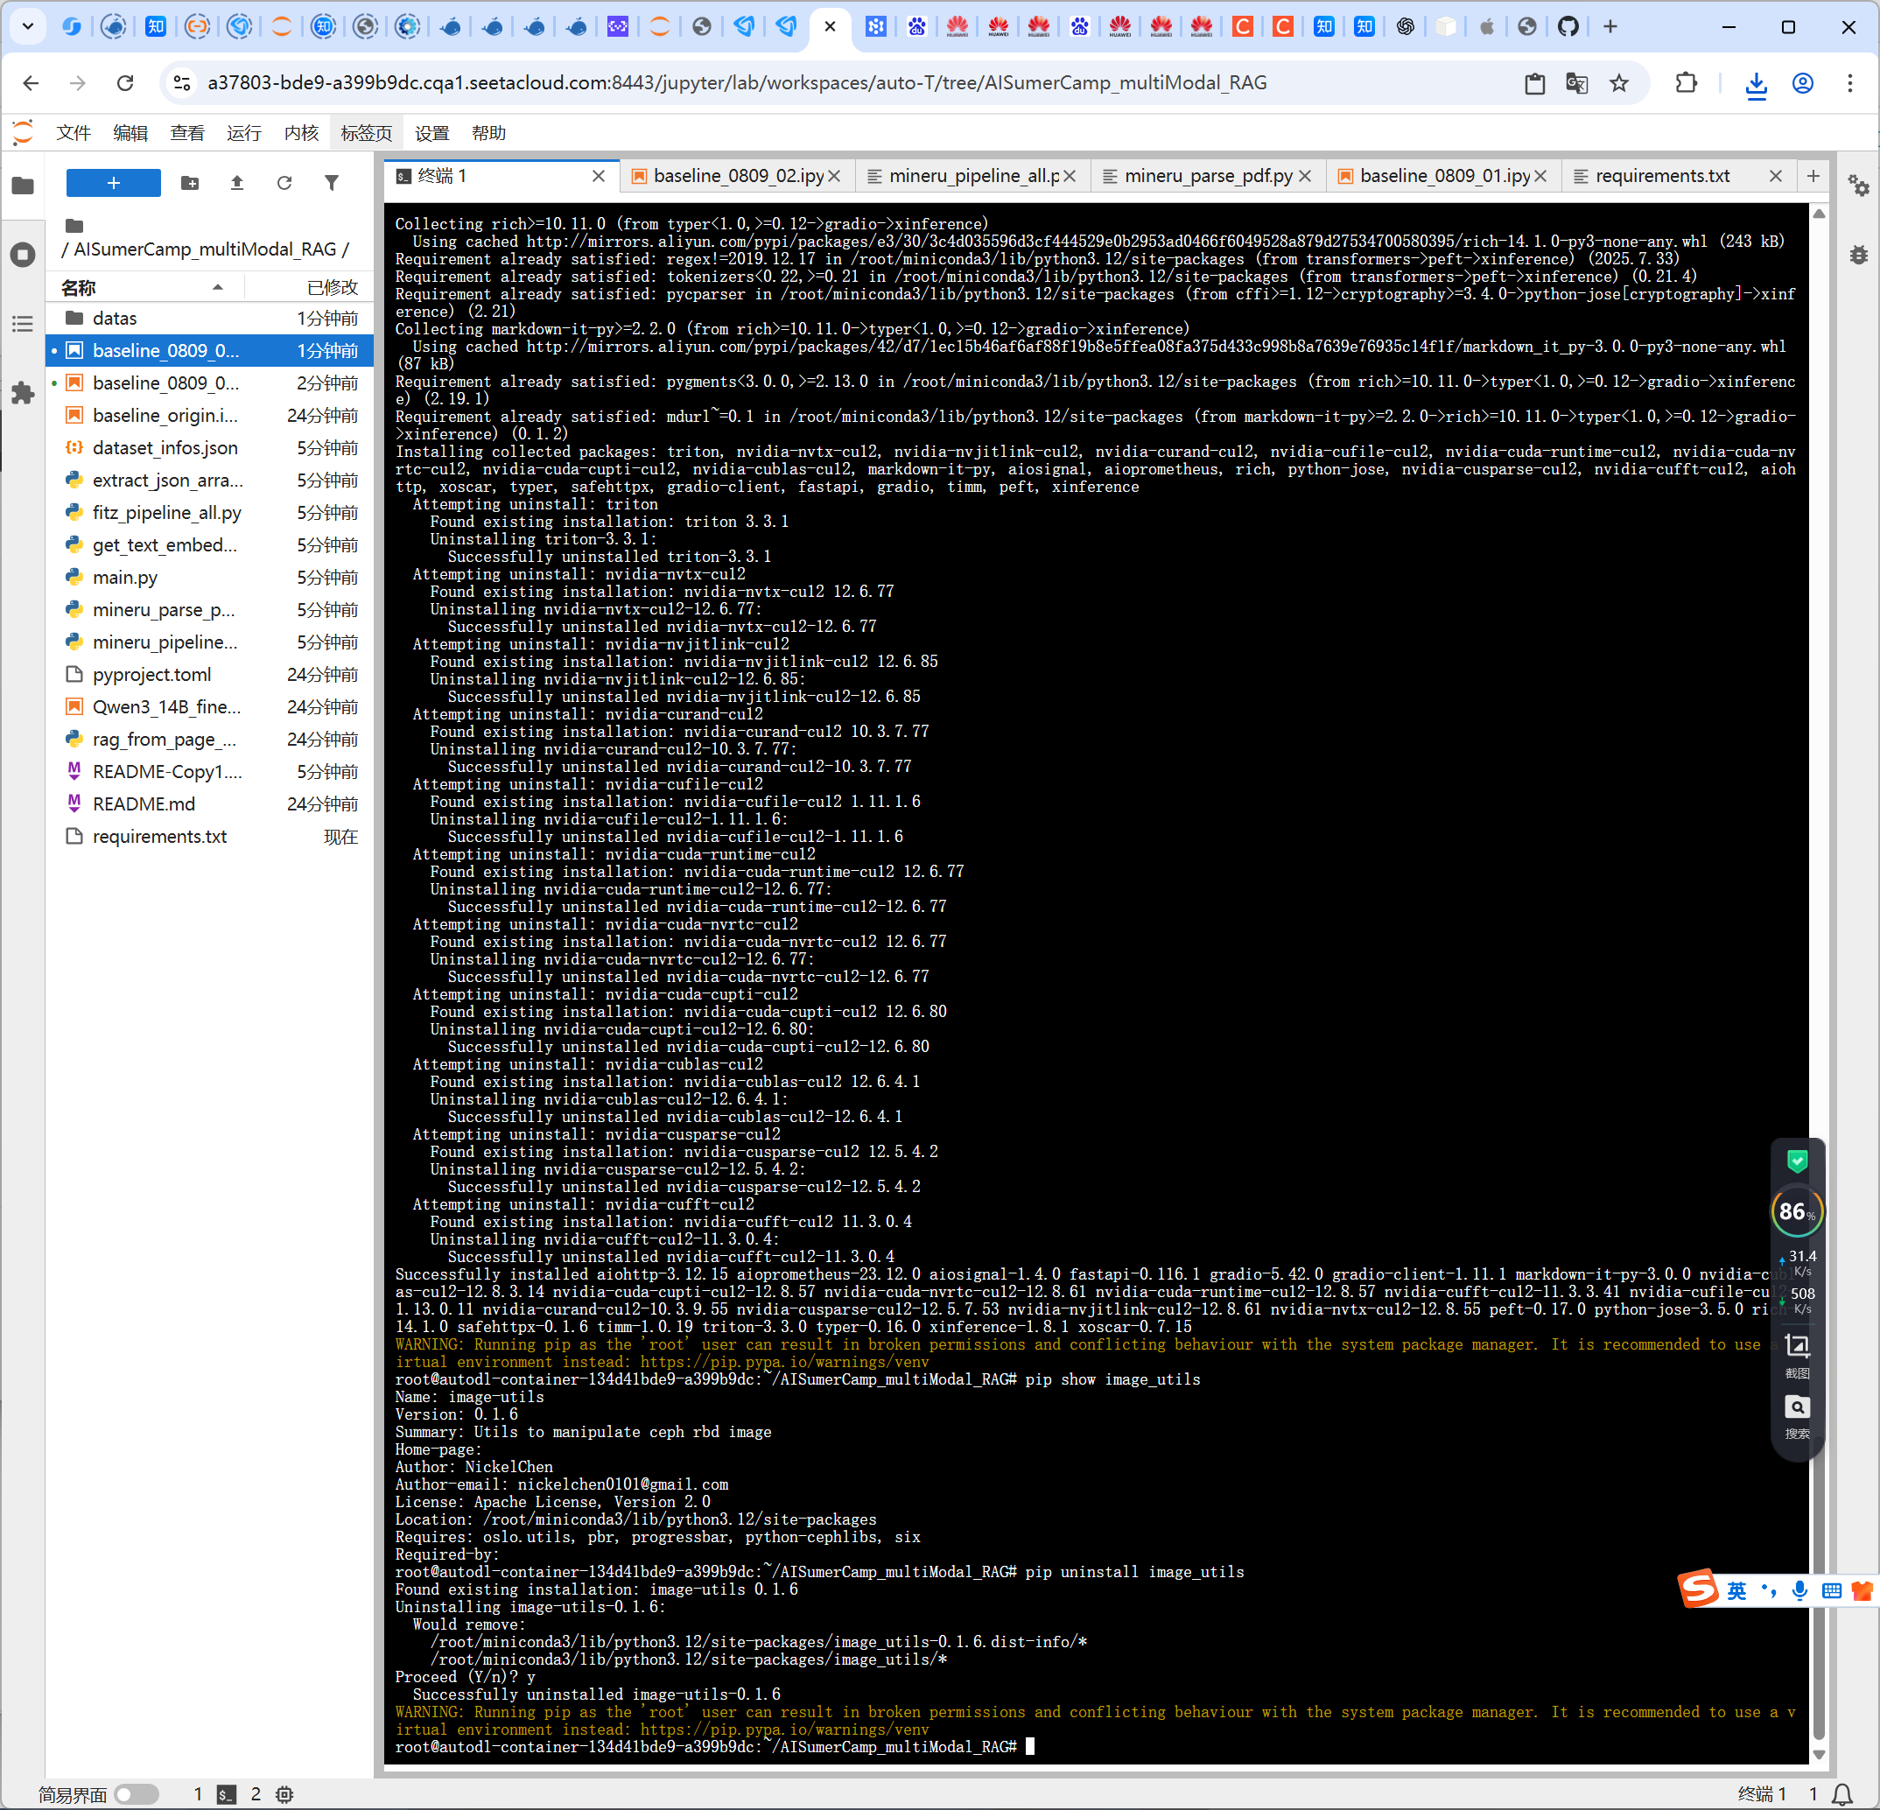
Task: Open the browser extensions puzzle icon
Action: pyautogui.click(x=1686, y=83)
